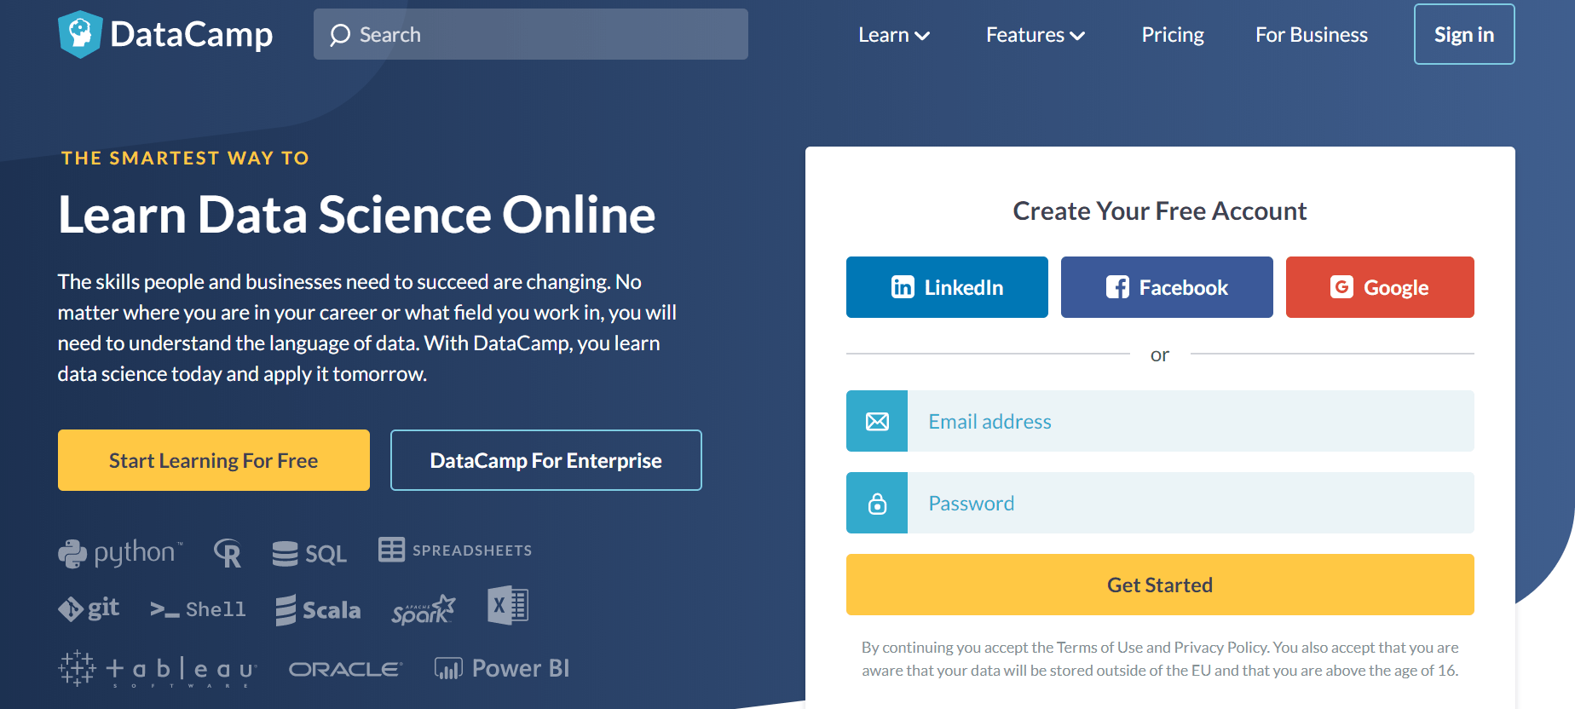Viewport: 1575px width, 709px height.
Task: Click the Shell logo
Action: (x=198, y=609)
